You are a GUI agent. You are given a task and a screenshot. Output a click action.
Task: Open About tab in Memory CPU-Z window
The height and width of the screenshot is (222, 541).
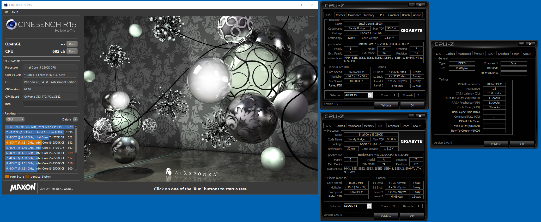(527, 54)
